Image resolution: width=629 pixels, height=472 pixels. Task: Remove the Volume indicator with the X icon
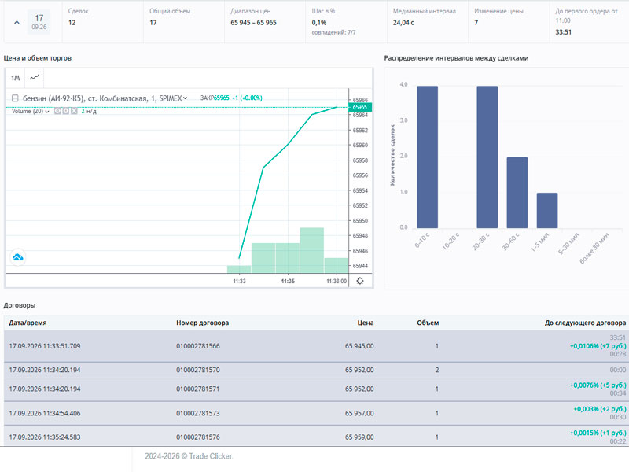[74, 111]
